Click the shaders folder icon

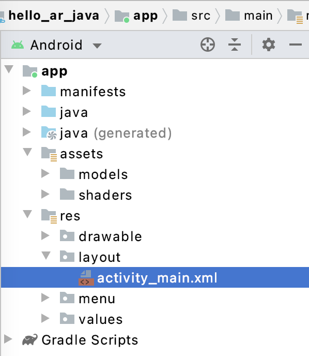tap(67, 194)
